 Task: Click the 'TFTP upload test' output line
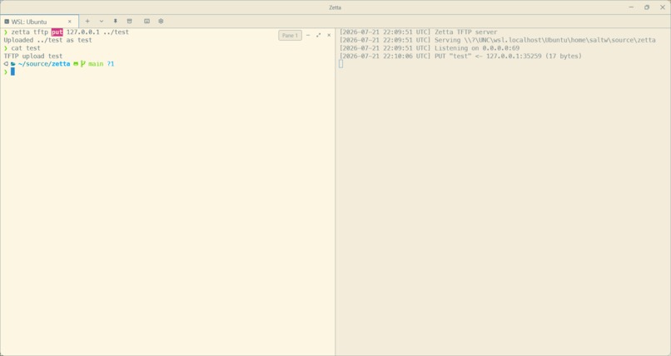click(x=33, y=56)
